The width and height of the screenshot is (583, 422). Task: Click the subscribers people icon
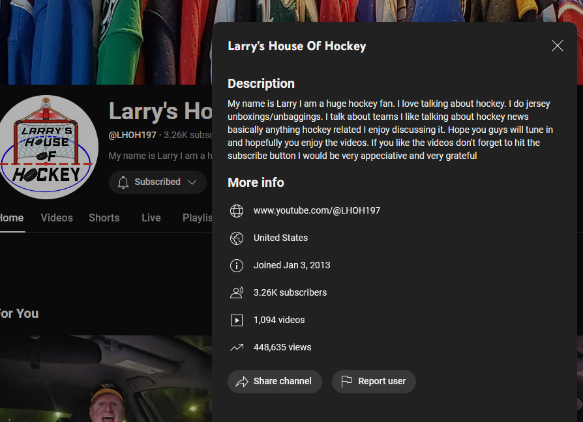click(x=237, y=293)
